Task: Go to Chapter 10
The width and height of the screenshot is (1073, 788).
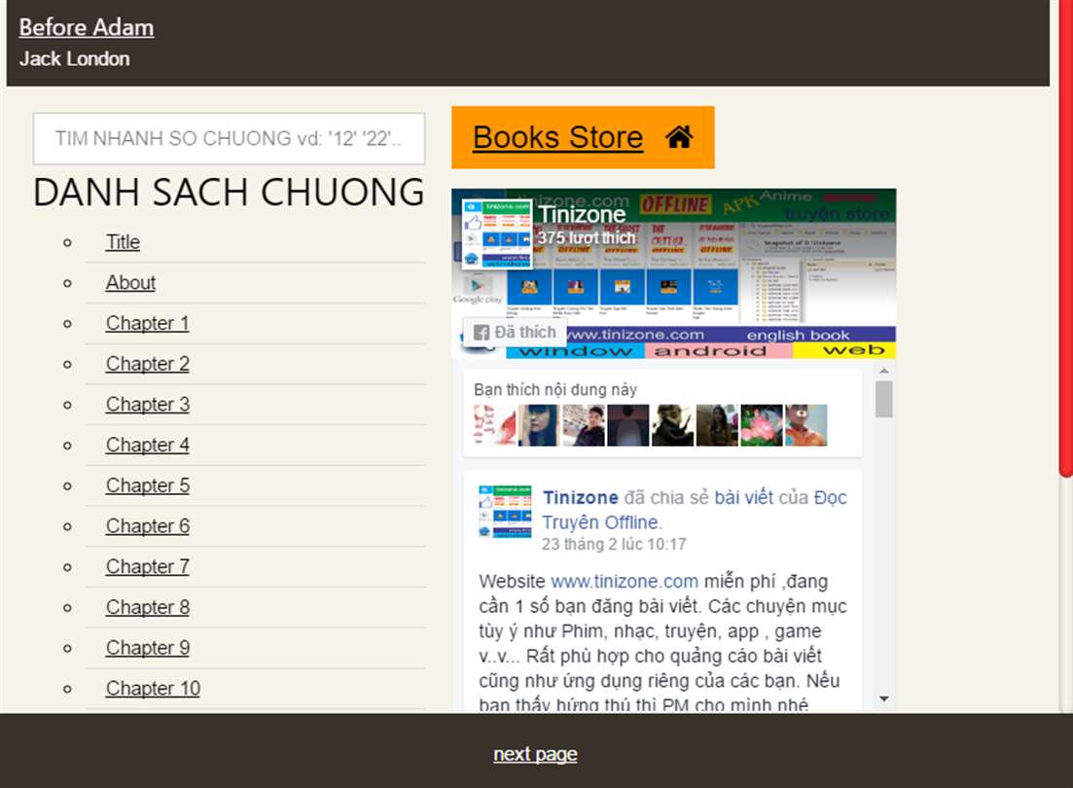Action: coord(153,688)
